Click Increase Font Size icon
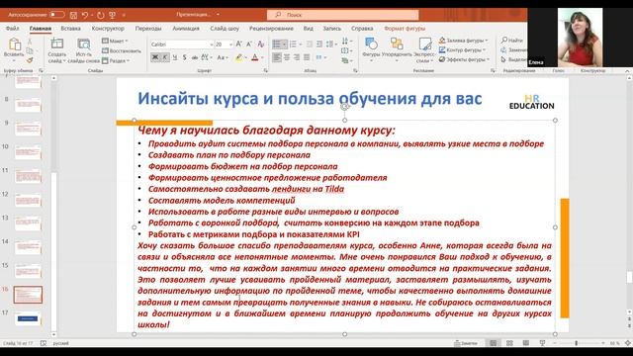Viewport: 633px width, 356px height. (239, 44)
